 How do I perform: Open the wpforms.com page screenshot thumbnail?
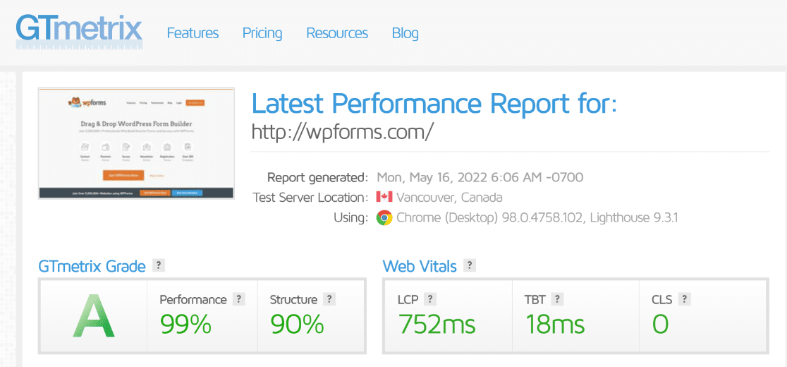tap(136, 143)
